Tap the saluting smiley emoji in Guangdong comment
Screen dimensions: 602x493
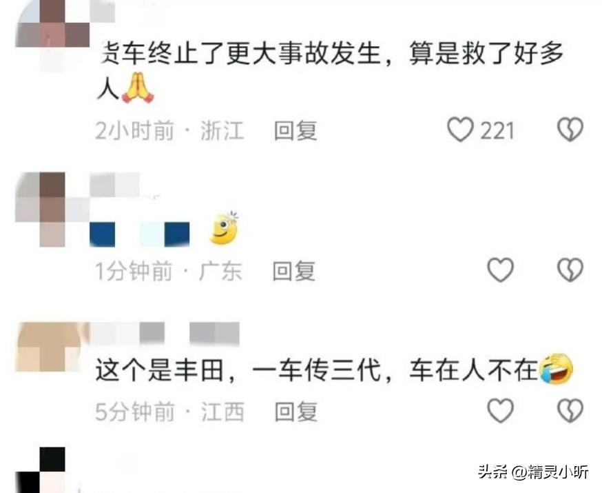point(225,228)
